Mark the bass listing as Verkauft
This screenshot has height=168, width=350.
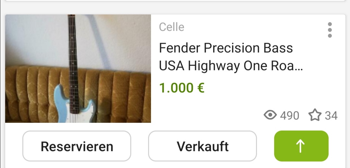pos(203,146)
